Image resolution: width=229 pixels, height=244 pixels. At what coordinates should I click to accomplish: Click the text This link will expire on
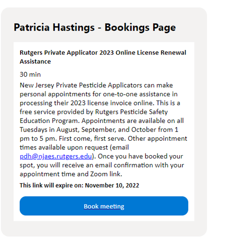click(x=52, y=185)
